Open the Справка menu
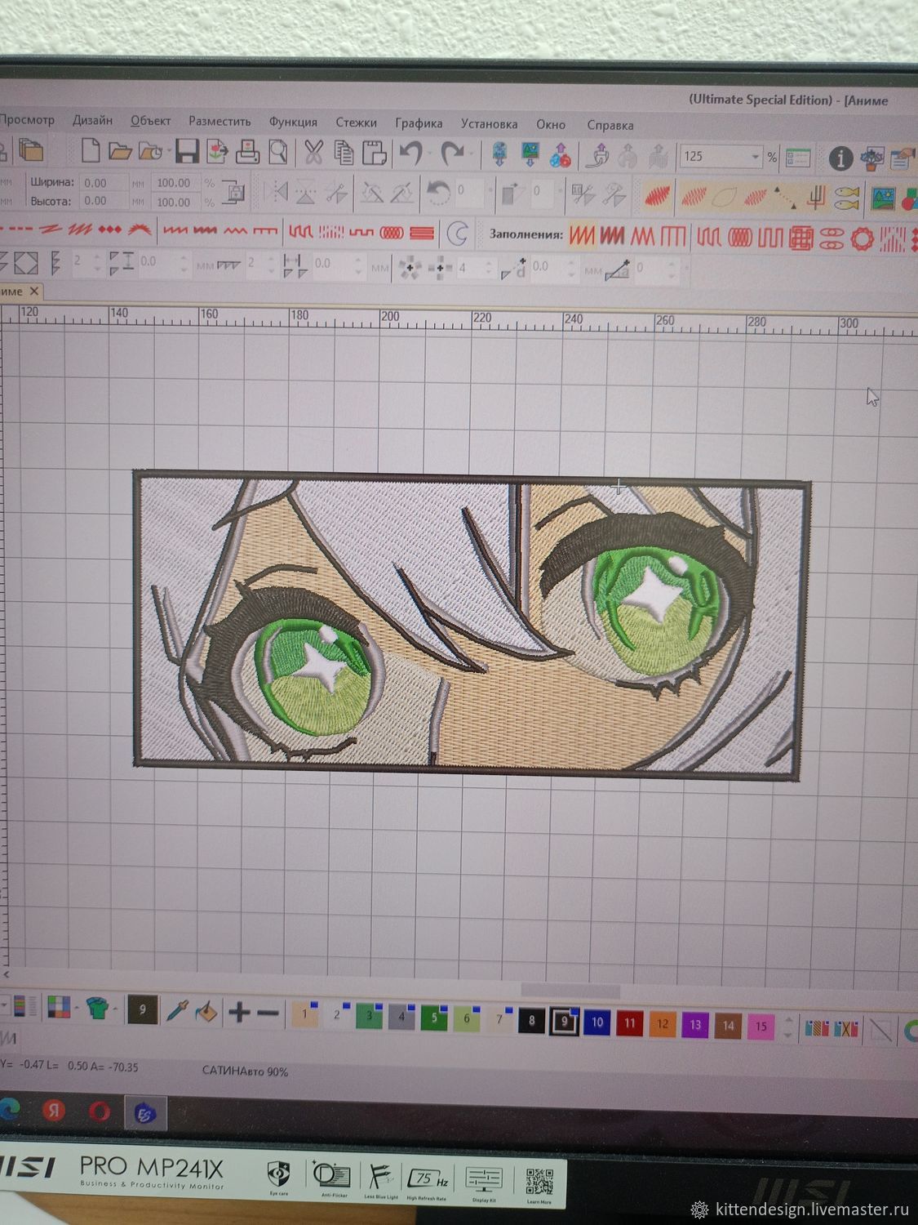 pyautogui.click(x=610, y=126)
